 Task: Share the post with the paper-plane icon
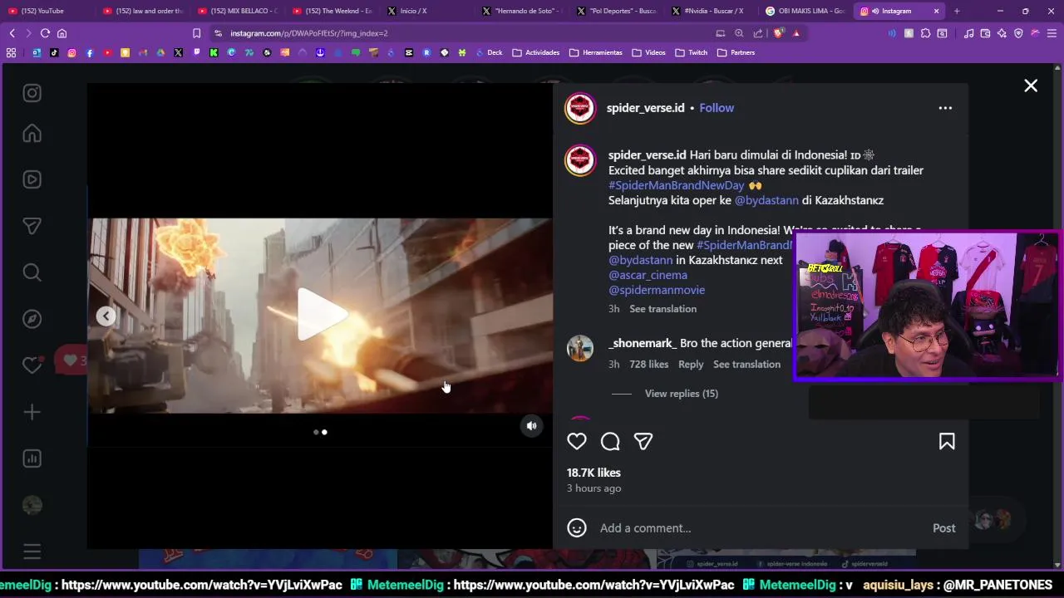point(643,441)
